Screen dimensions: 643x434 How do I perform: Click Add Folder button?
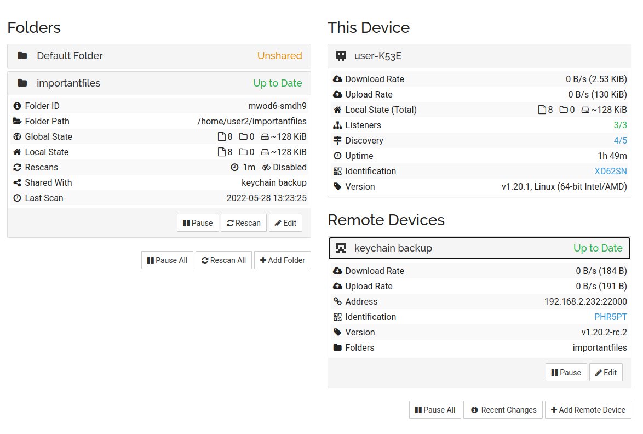click(283, 260)
